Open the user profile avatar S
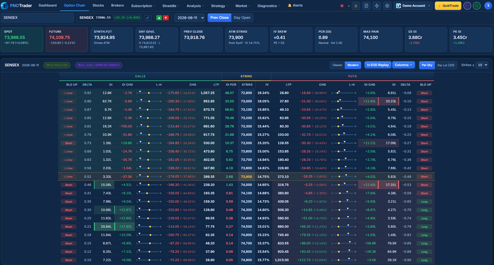 (488, 6)
